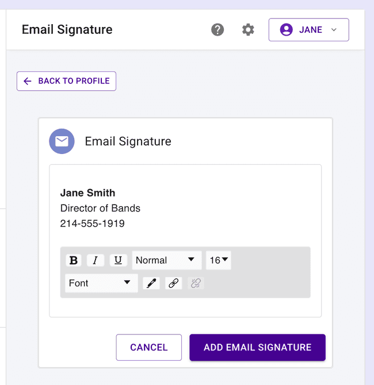Click the envelope icon beside Email Signature
This screenshot has width=374, height=385.
click(x=62, y=141)
